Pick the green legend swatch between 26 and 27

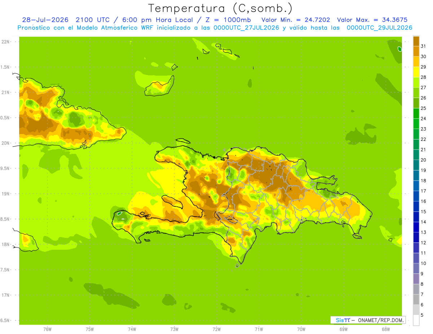point(416,93)
